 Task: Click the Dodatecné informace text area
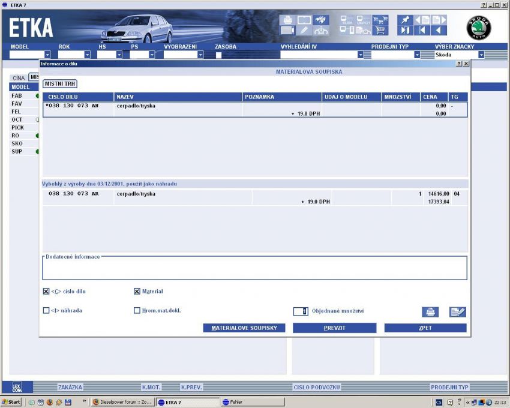click(254, 268)
